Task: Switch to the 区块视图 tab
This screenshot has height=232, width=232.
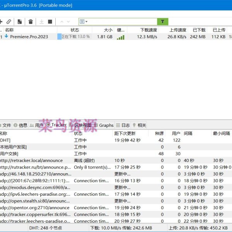Action: [x=80, y=125]
